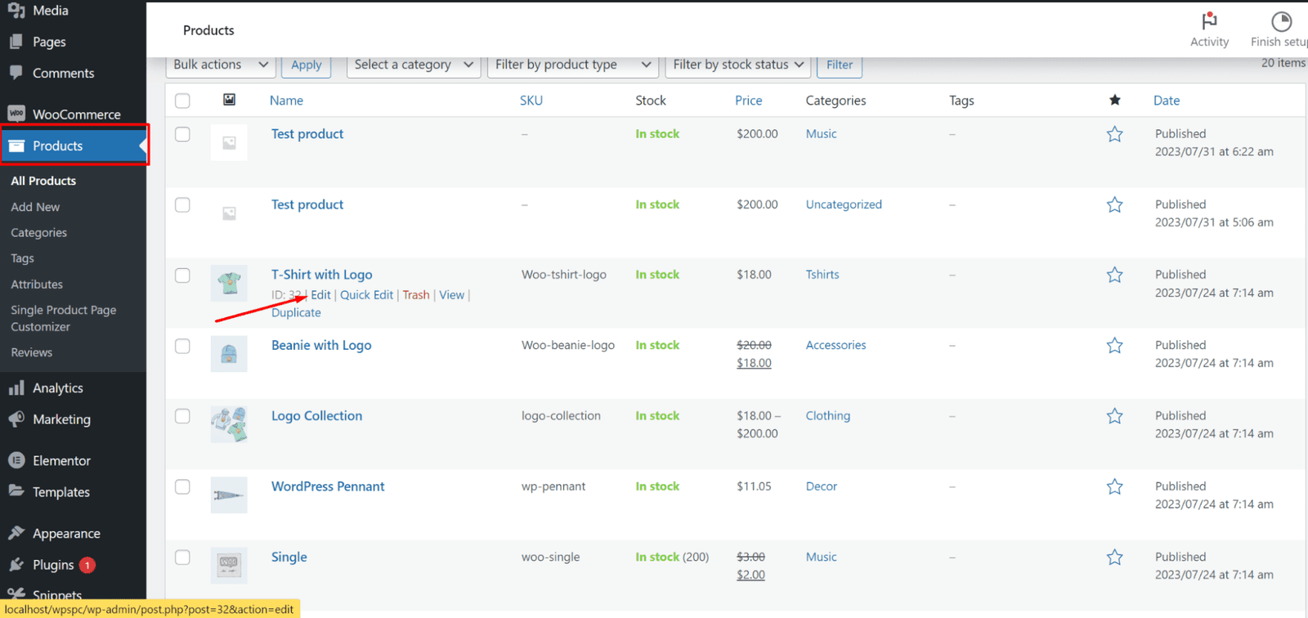The image size is (1308, 618).
Task: Open the Categories submenu item
Action: [x=38, y=233]
